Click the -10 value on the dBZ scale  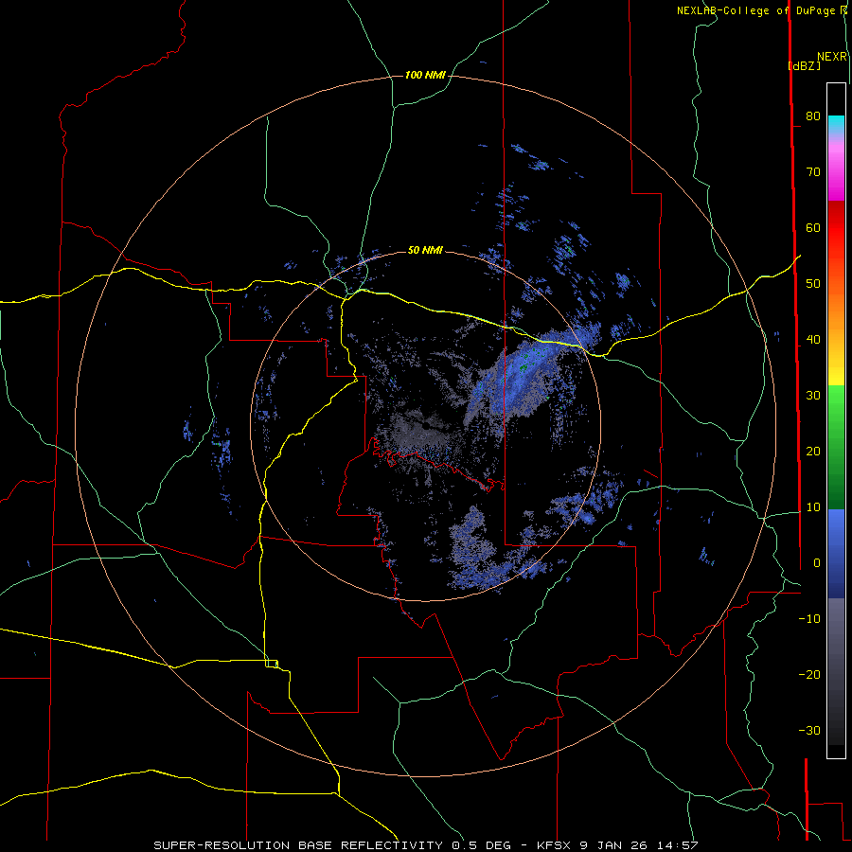click(809, 618)
